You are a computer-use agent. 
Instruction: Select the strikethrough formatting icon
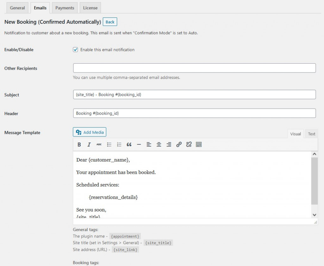click(x=99, y=145)
